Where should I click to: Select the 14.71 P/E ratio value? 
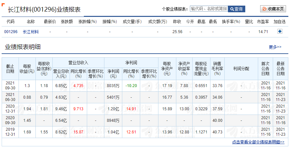[263, 32]
